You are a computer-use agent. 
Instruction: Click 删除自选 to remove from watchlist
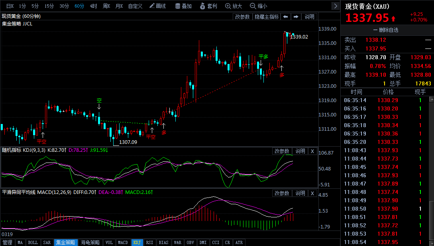click(386, 30)
